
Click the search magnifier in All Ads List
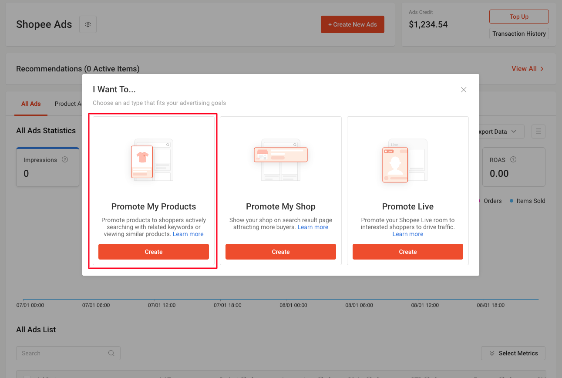point(111,353)
